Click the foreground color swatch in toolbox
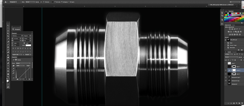The width and height of the screenshot is (244, 106). tap(7, 81)
